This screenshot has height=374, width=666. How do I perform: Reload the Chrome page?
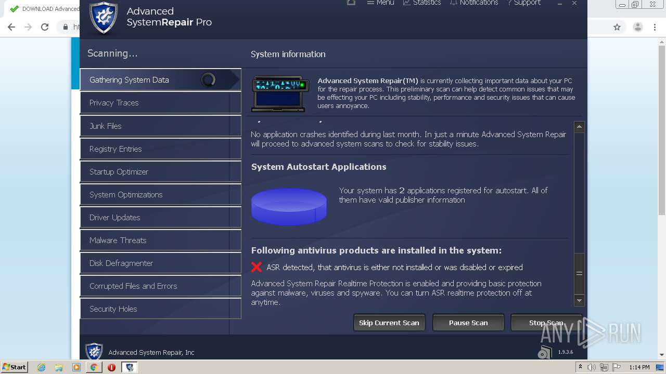[45, 27]
